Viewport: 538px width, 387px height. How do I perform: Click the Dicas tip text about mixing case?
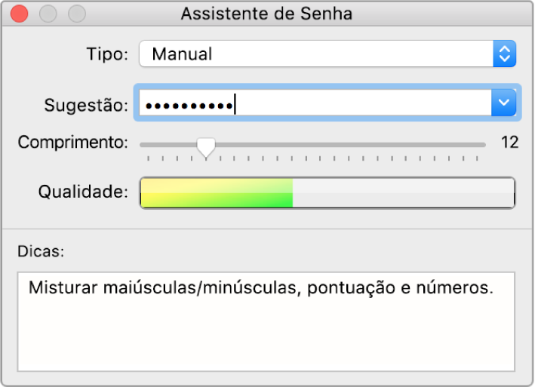pos(260,287)
